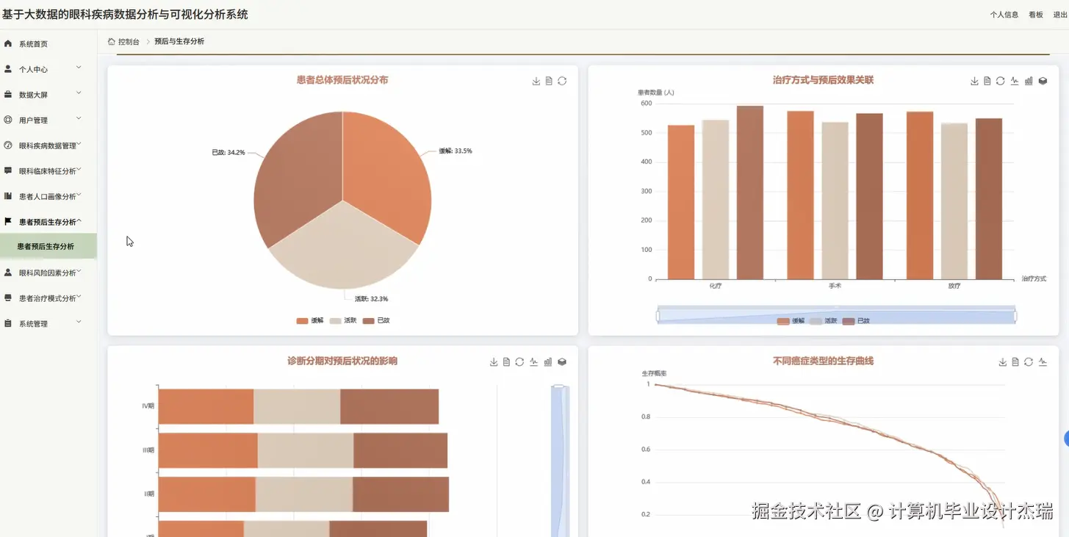Click the 患者人口画像分析 sidebar icon
1069x537 pixels.
tap(8, 196)
